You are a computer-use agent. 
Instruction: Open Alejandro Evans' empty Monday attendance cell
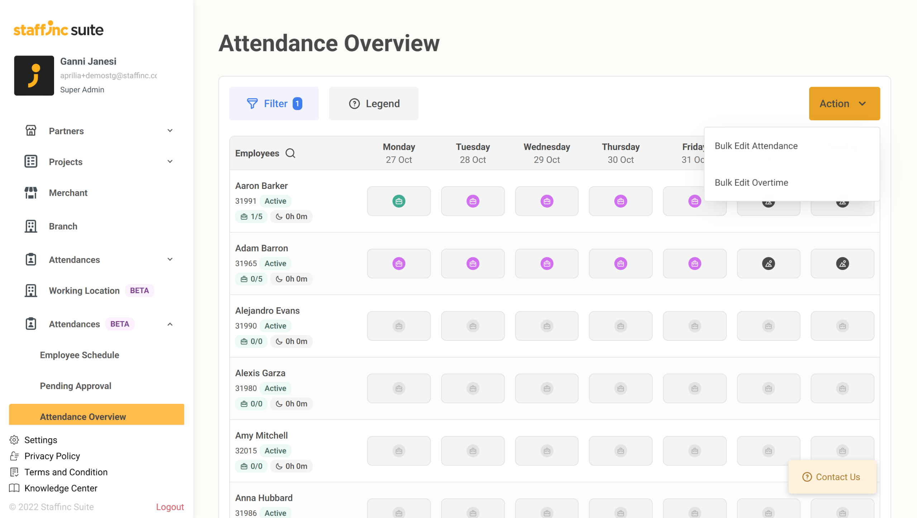[399, 326]
